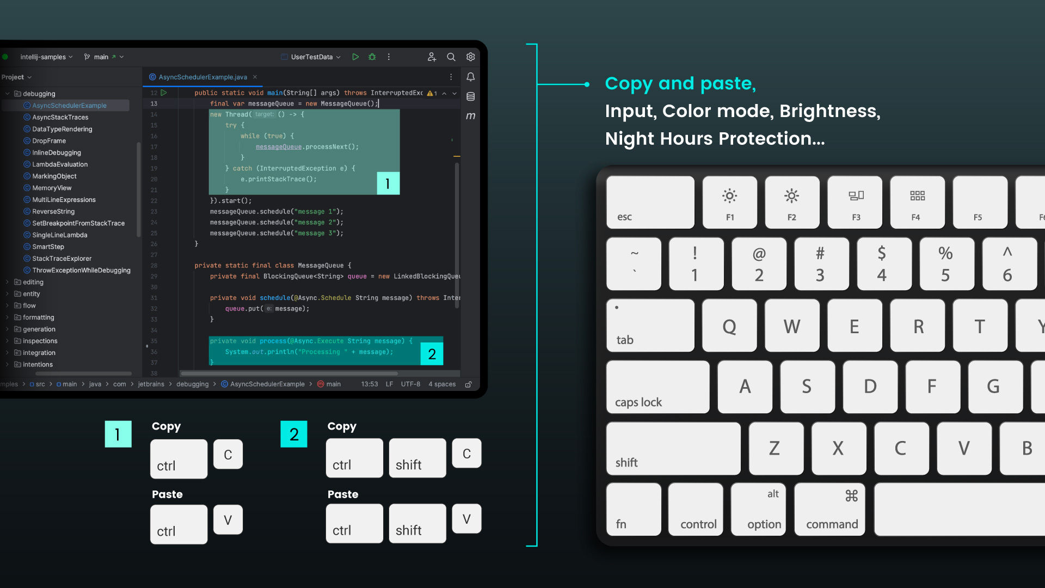Open the More Actions kebab menu in toolbar

389,57
